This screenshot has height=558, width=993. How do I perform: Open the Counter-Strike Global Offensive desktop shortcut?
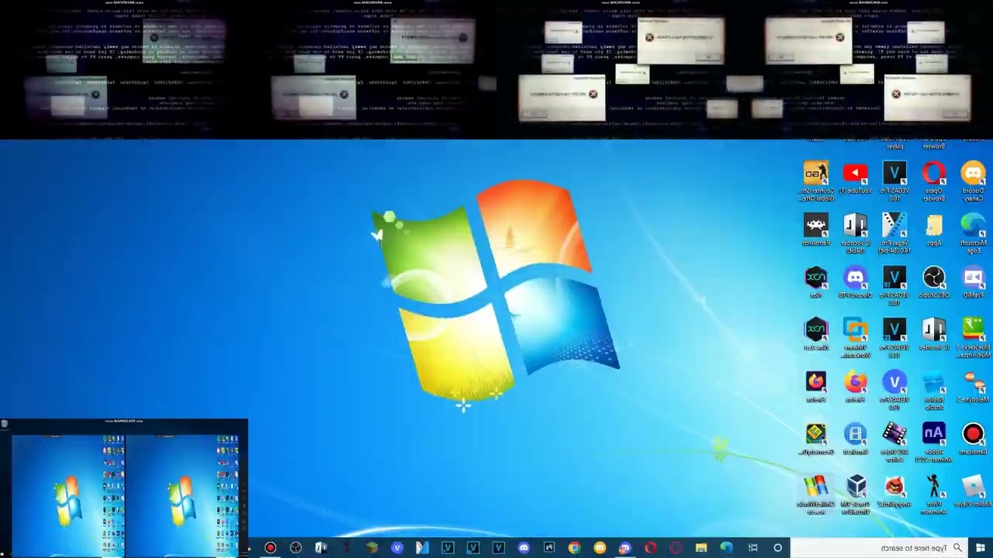pos(816,181)
